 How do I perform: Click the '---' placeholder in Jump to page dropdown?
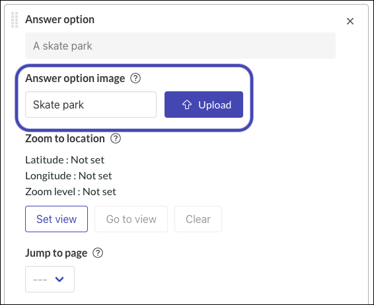40,279
